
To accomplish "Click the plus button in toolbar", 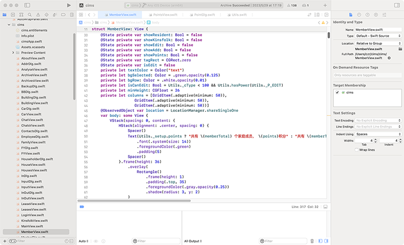I will point(325,5).
